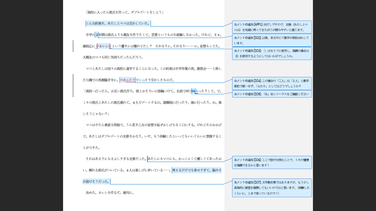Click highlighted sentence こんな約束を、あたしとマユは
The image size is (376, 211).
118,23
